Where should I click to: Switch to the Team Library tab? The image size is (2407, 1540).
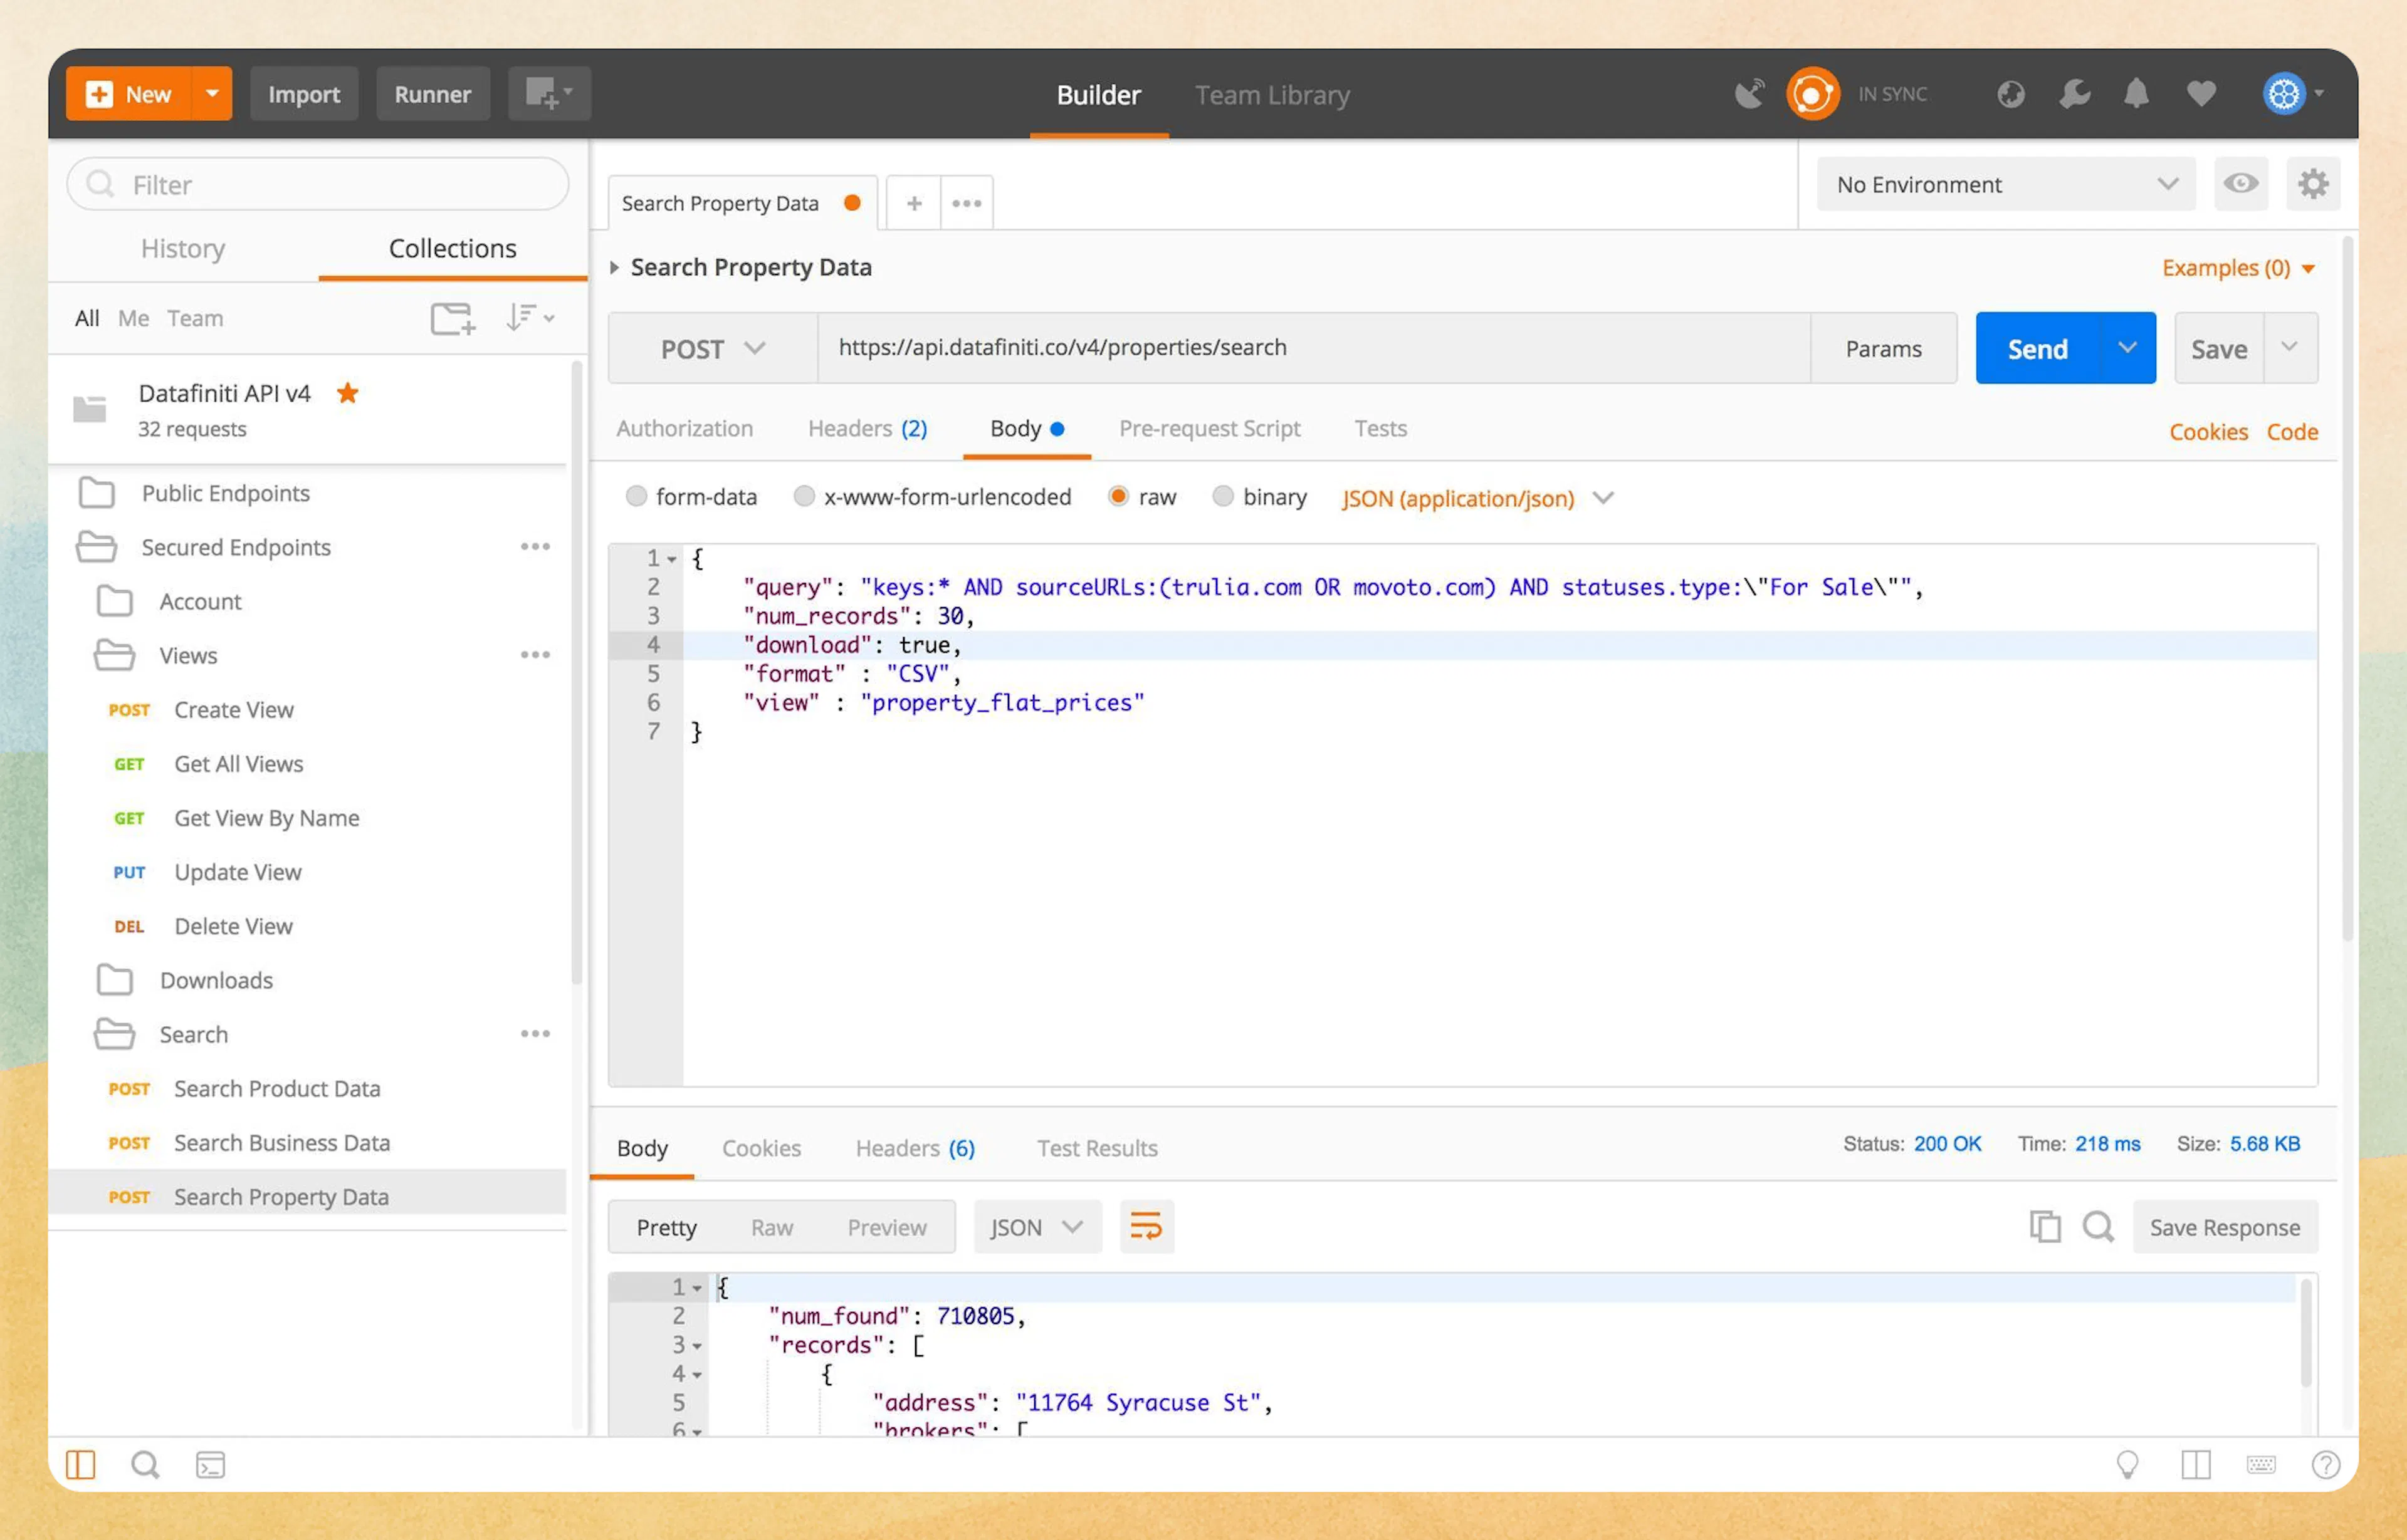[x=1272, y=95]
